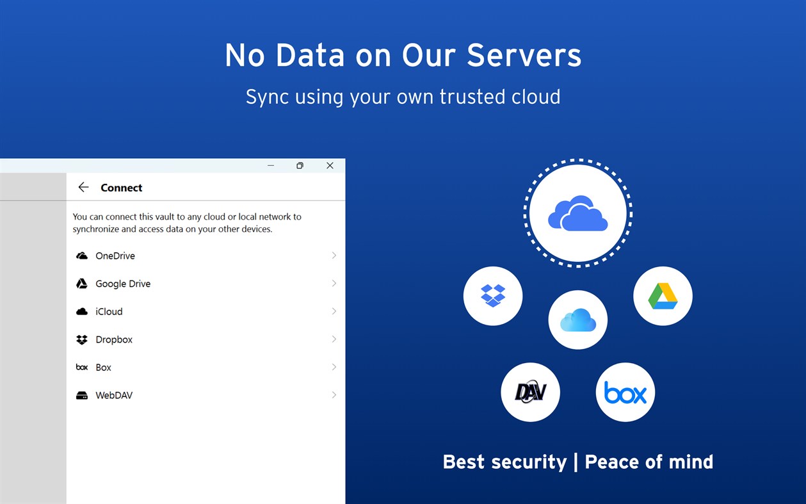Click the Dropbox logo circle on right
806x504 pixels.
[493, 296]
